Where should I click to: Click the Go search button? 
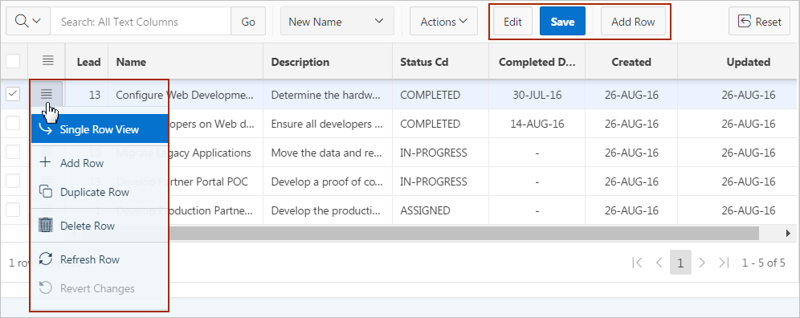[248, 22]
